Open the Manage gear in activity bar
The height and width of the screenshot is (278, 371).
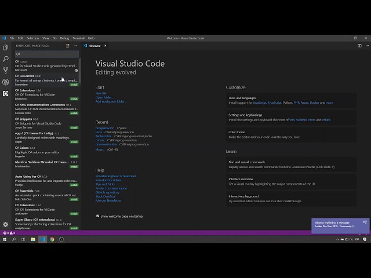[x=5, y=224]
